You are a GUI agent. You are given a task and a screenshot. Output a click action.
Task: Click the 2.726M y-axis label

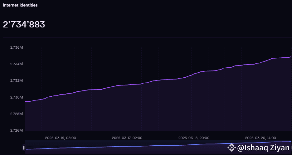[17, 130]
